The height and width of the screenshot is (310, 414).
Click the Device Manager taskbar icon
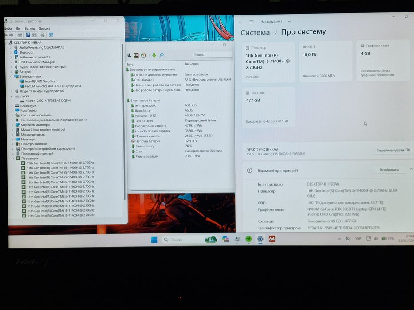click(237, 239)
